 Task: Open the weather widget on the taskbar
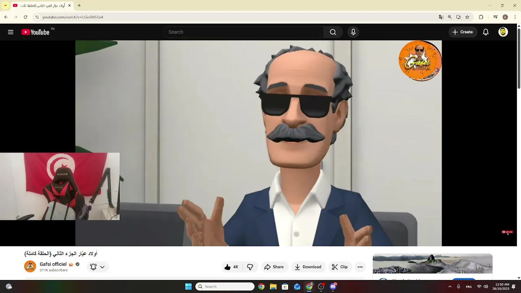pyautogui.click(x=9, y=286)
